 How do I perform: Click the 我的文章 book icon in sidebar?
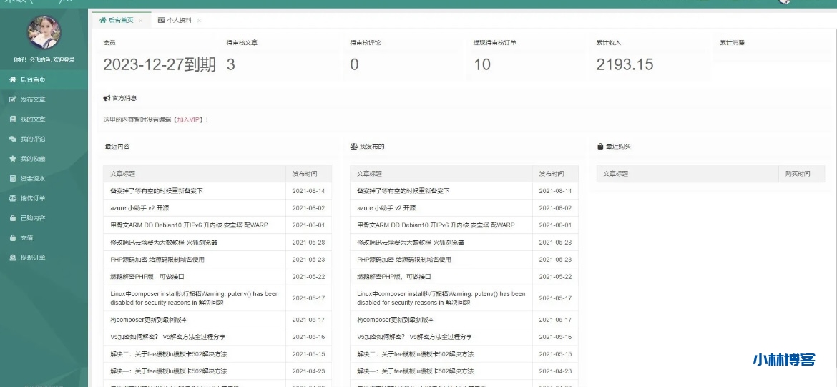click(x=13, y=119)
